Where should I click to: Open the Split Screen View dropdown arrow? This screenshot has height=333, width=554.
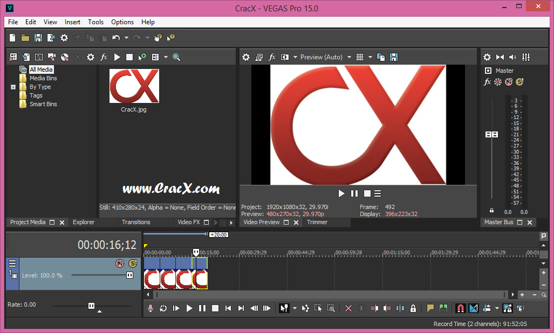pos(295,57)
